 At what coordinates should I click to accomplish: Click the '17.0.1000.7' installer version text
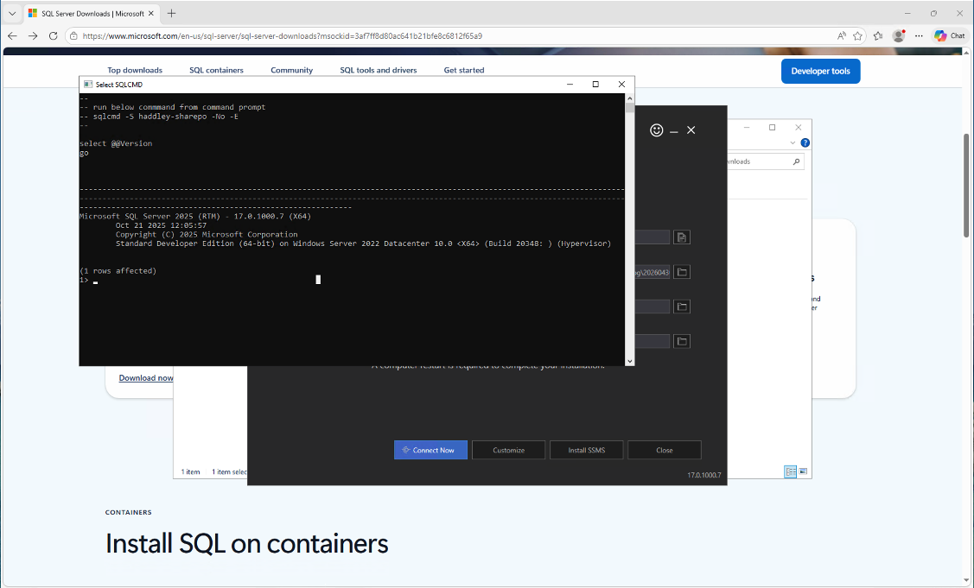click(x=704, y=475)
